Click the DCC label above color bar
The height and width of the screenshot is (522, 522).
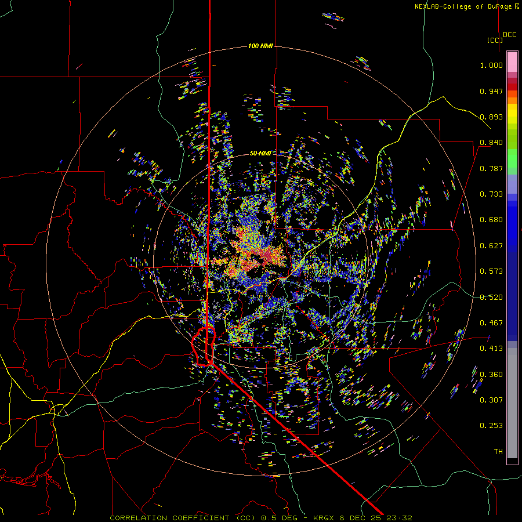click(510, 35)
